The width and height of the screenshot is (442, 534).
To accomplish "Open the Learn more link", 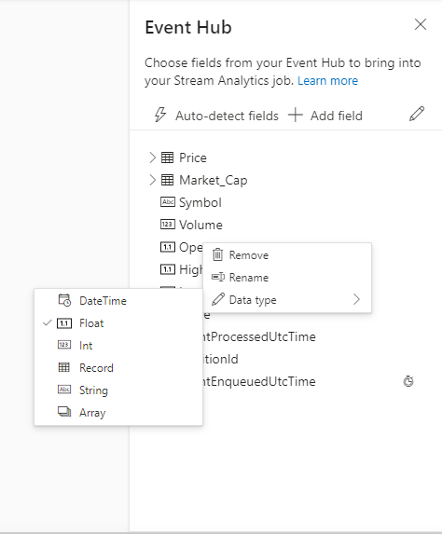I will (327, 81).
